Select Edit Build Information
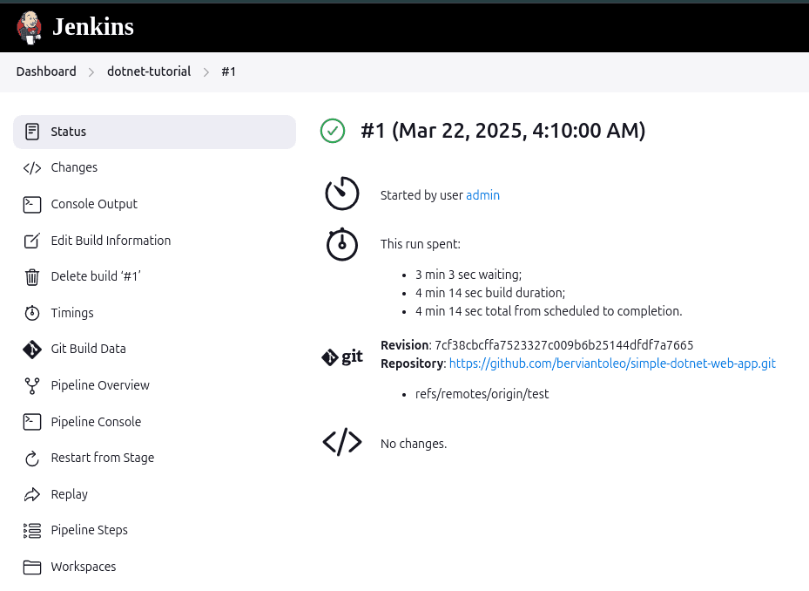Image resolution: width=809 pixels, height=591 pixels. point(111,241)
